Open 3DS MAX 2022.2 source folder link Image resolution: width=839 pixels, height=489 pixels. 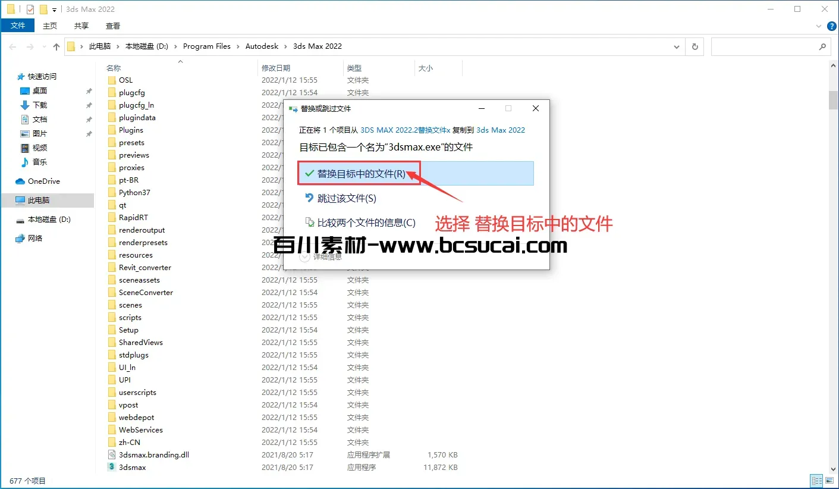click(x=406, y=130)
